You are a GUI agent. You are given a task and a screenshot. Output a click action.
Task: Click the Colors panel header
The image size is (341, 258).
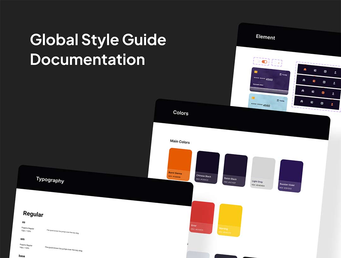(181, 113)
